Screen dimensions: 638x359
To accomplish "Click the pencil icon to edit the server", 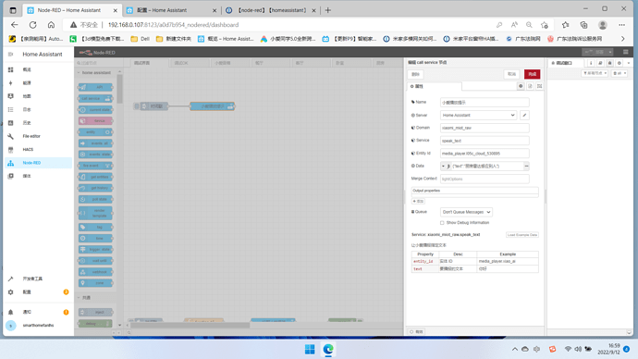I will [524, 115].
